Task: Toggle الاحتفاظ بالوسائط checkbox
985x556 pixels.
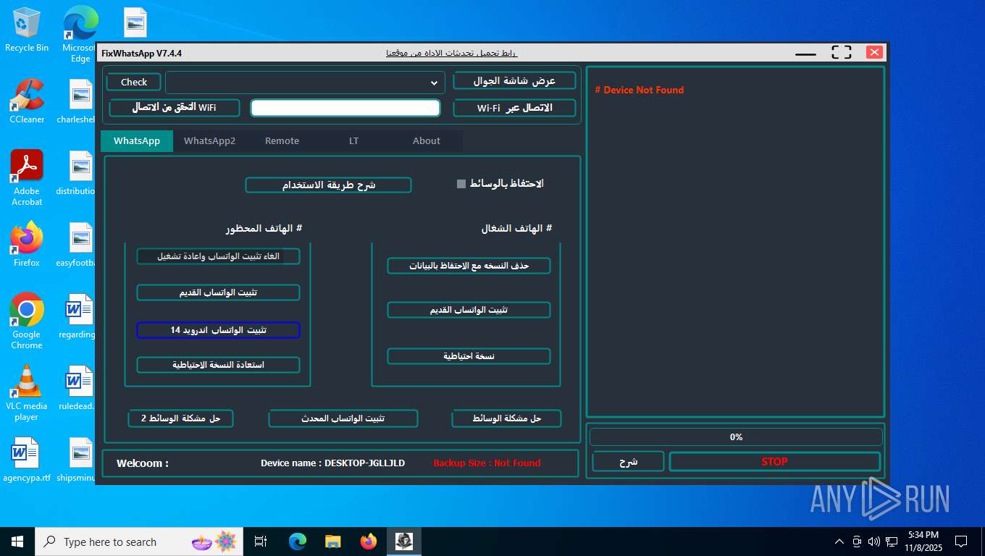Action: tap(461, 184)
